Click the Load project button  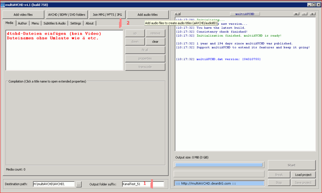(303, 175)
